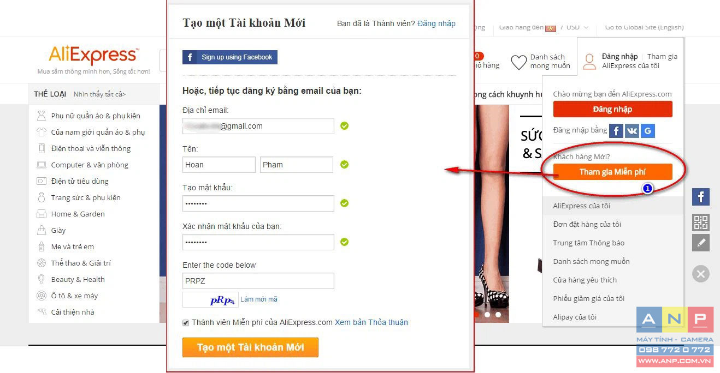Toggle the AliExpress membership agreement checkbox
720x373 pixels.
coord(186,323)
